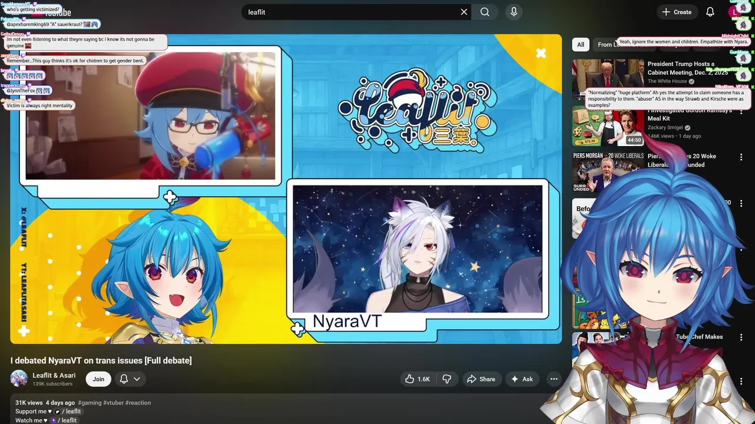Dislike the video
This screenshot has height=424, width=755.
[447, 379]
